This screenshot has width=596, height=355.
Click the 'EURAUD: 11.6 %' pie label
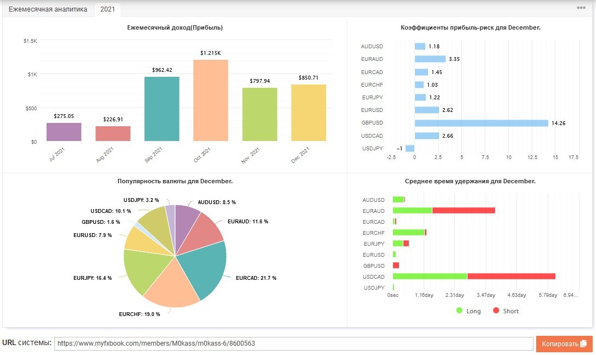[248, 221]
